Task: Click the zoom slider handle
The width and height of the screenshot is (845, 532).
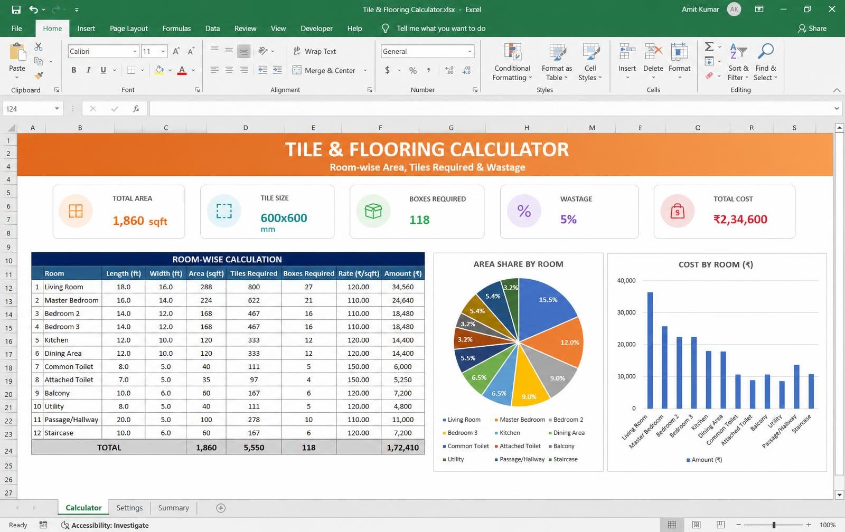Action: tap(774, 525)
